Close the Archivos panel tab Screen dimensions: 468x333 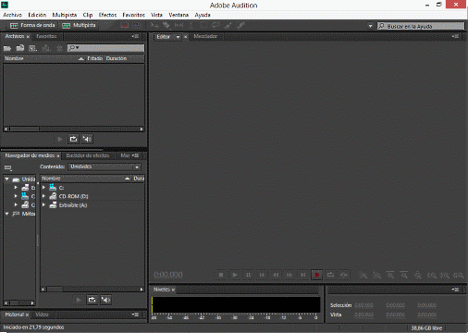[x=28, y=37]
